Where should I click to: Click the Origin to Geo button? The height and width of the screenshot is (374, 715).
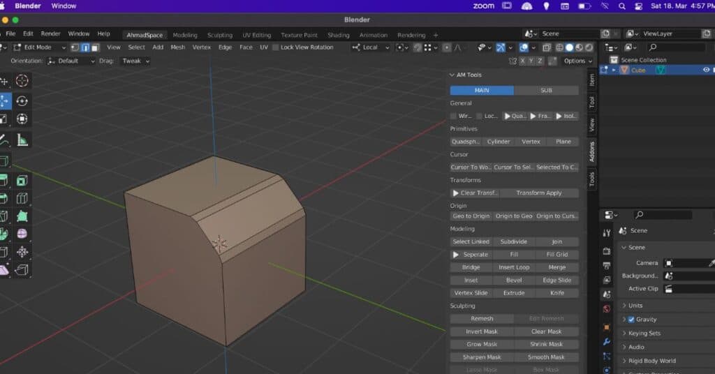pyautogui.click(x=514, y=216)
